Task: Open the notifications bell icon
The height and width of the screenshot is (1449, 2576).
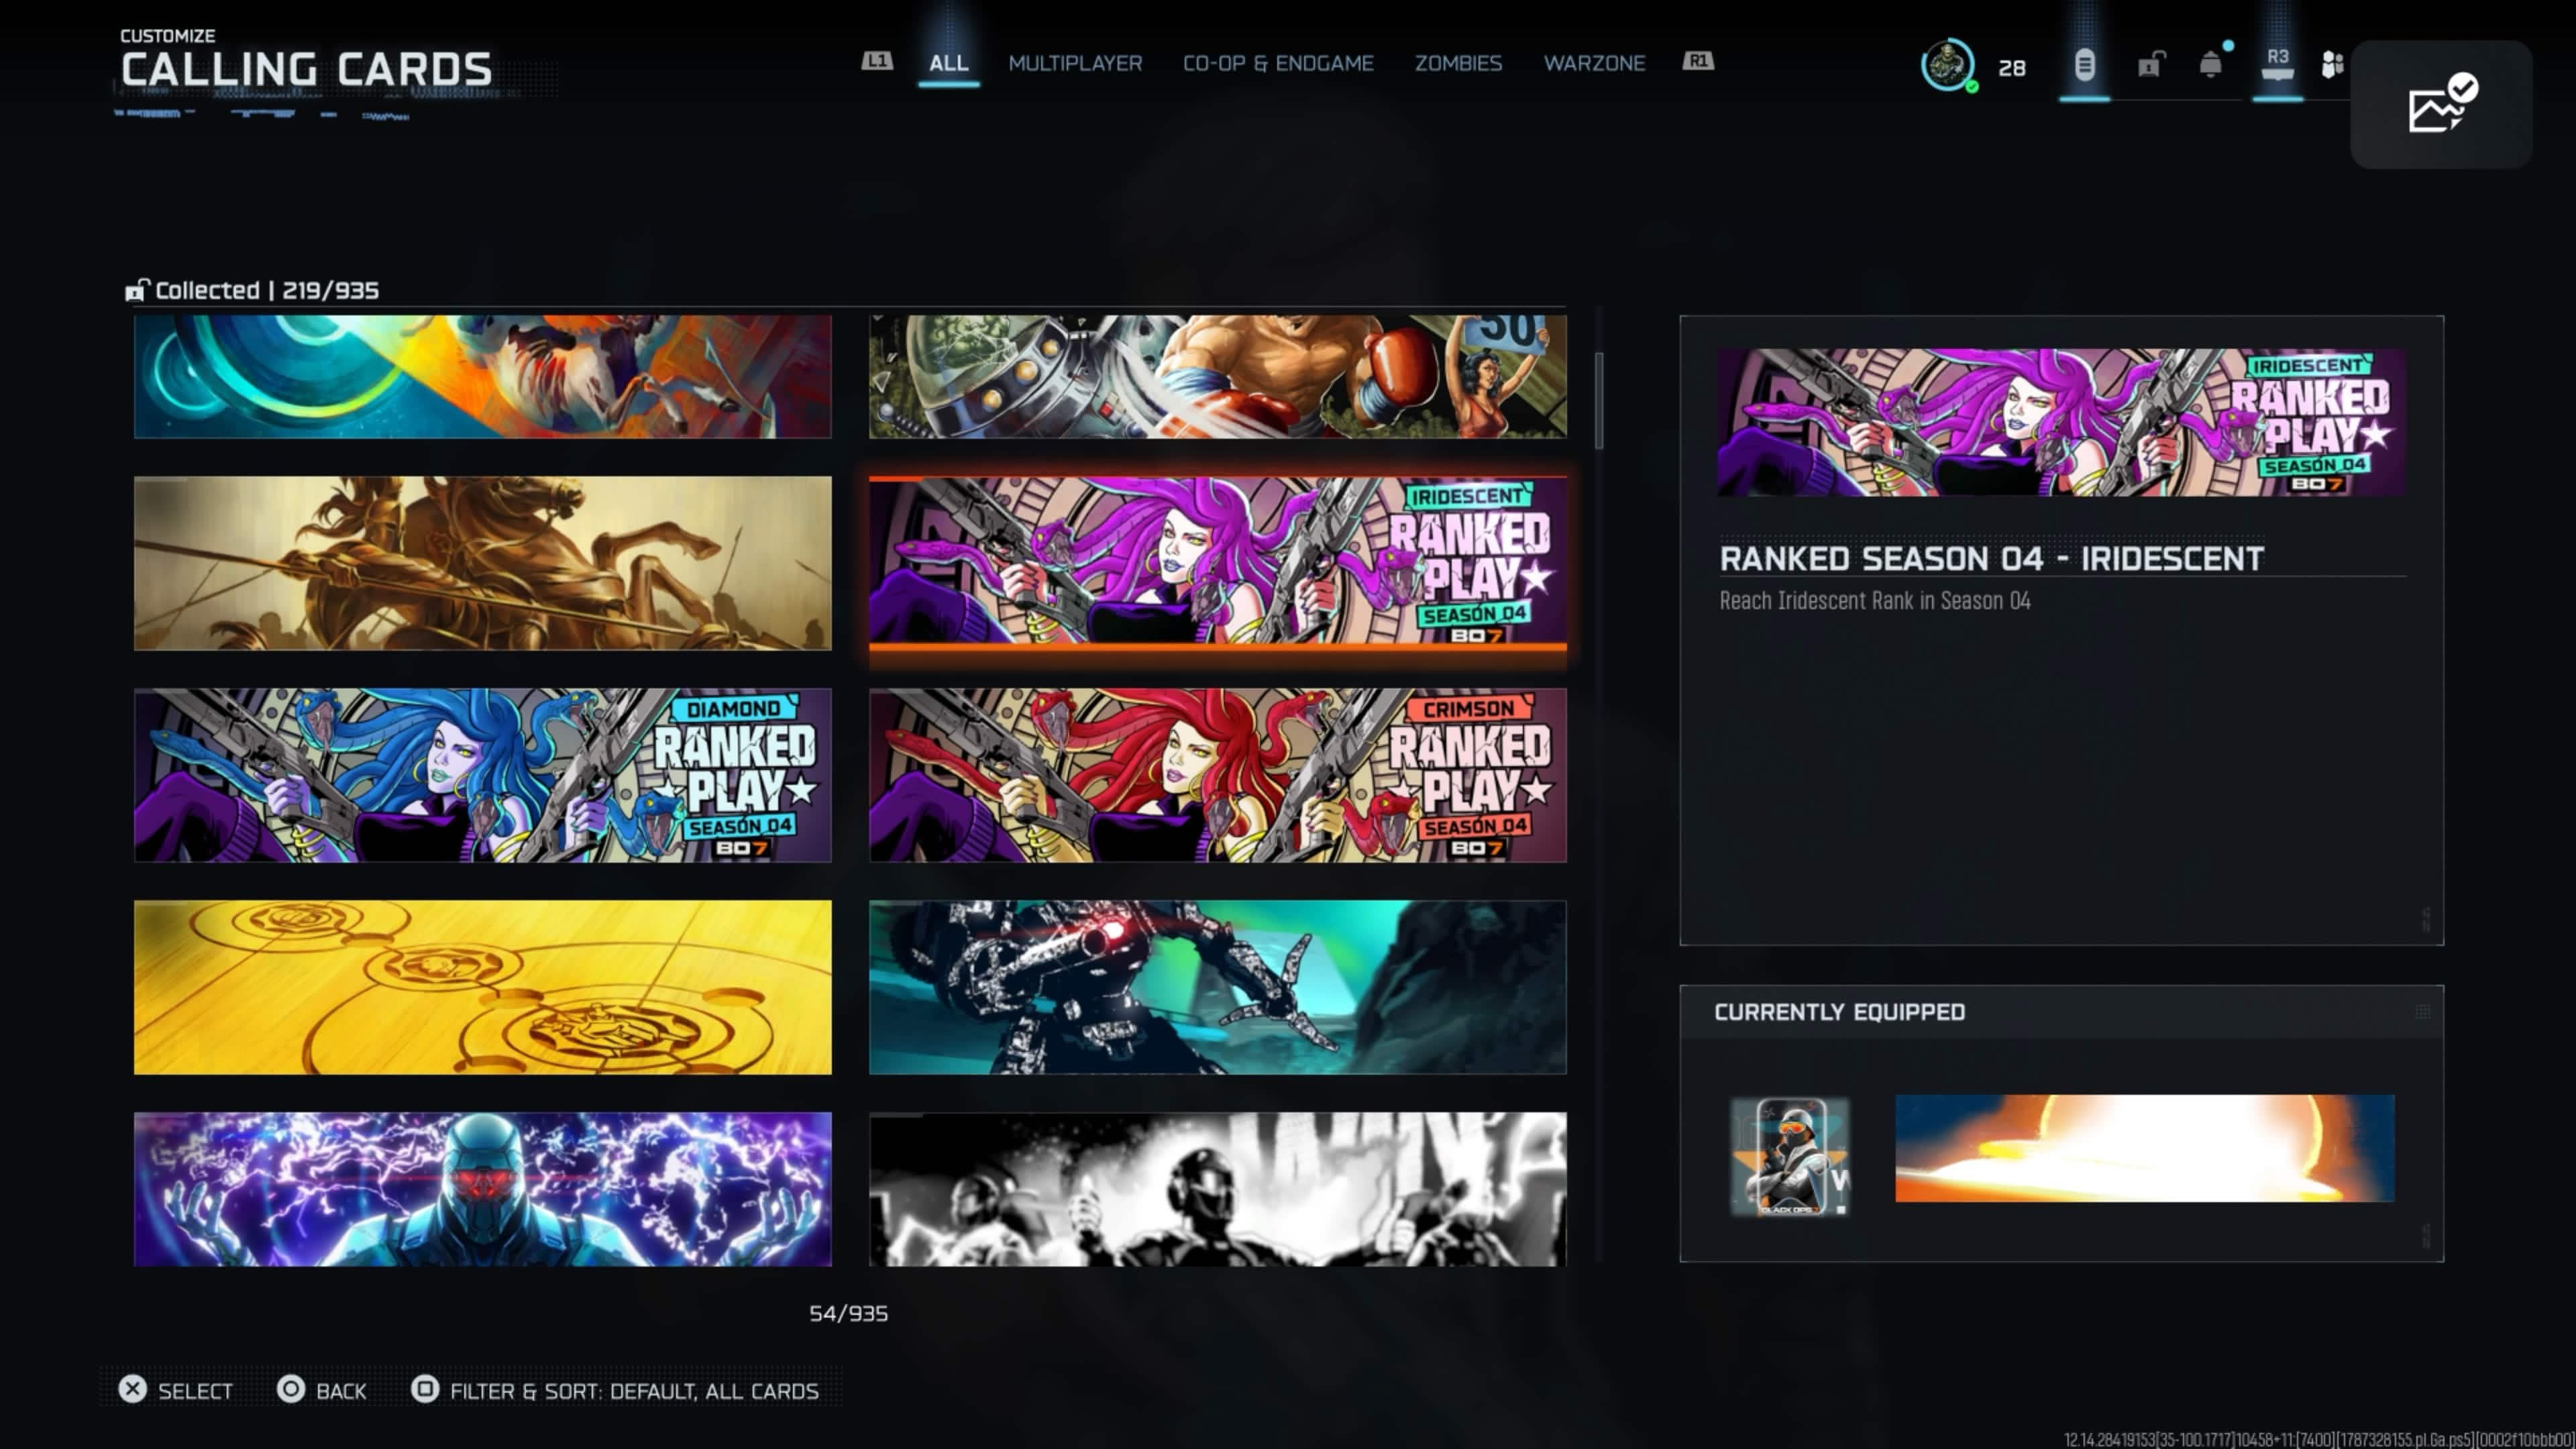Action: coord(2211,65)
